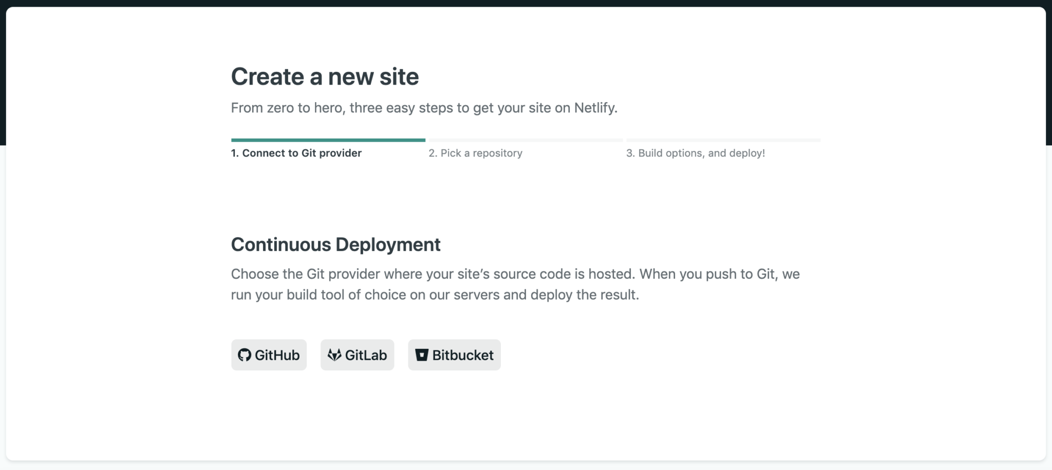This screenshot has width=1052, height=470.
Task: Choose the GitLab text as provider
Action: (x=366, y=355)
